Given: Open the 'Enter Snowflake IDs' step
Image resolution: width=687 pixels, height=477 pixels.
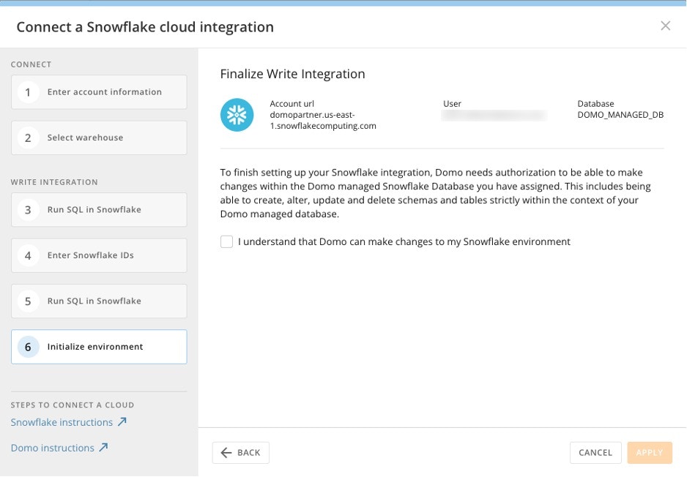Looking at the screenshot, I should (x=99, y=255).
